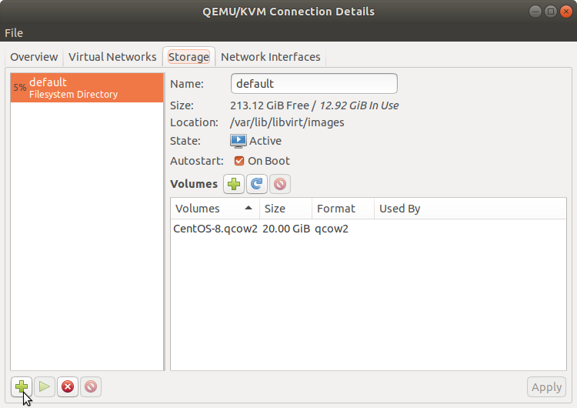Click the Delete Pool icon at bottom
This screenshot has height=408, width=577.
91,386
